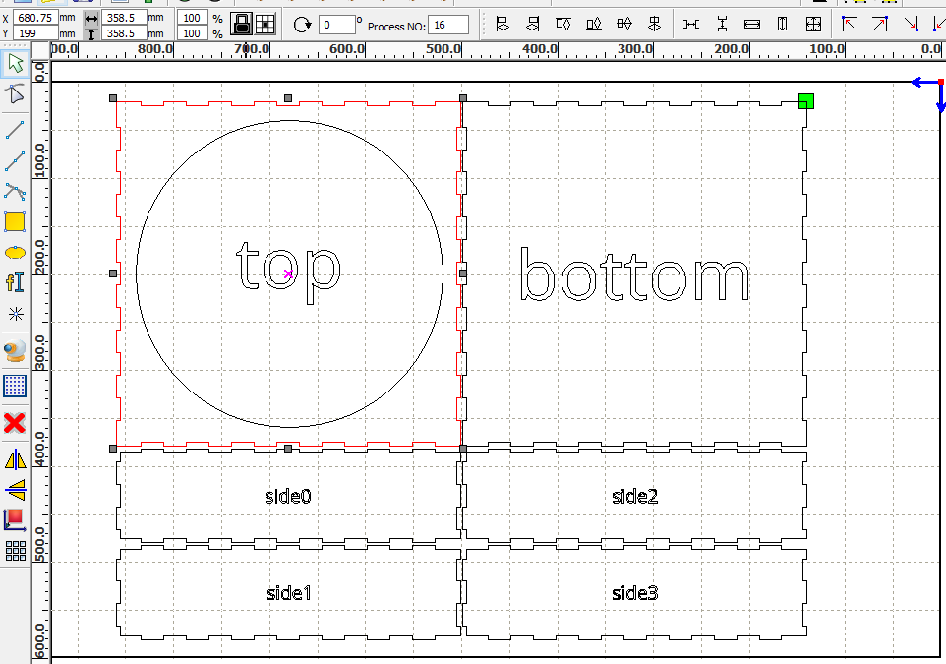This screenshot has height=664, width=946.
Task: Choose the Bezier curve tool
Action: pyautogui.click(x=15, y=192)
